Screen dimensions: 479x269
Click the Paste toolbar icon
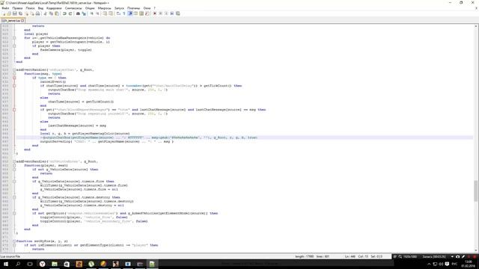click(57, 13)
